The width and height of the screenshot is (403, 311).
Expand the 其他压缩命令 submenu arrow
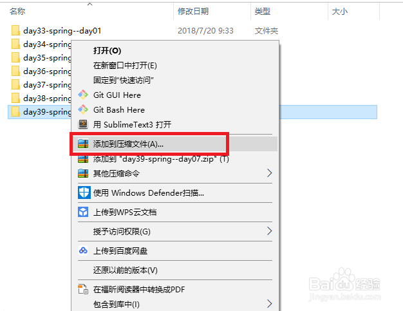point(269,173)
